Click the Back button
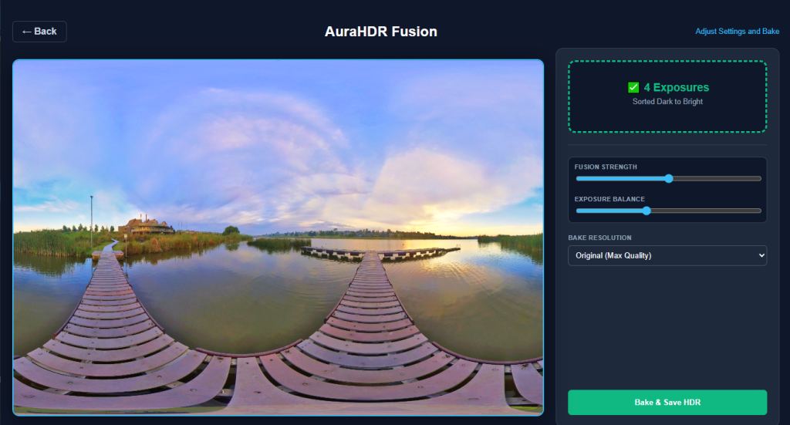The height and width of the screenshot is (425, 790). click(x=39, y=31)
